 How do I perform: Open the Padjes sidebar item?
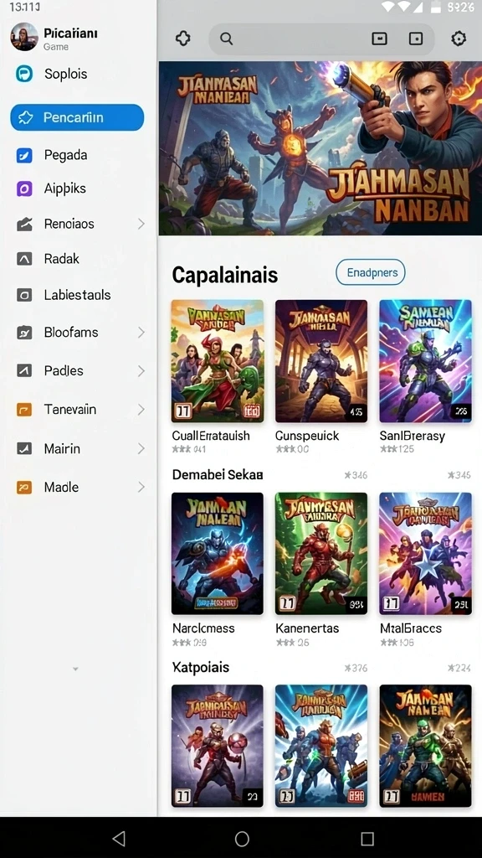point(77,371)
